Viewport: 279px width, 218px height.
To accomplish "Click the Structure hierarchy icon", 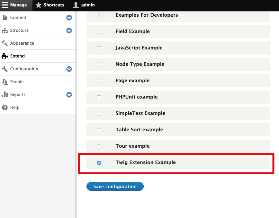I will coord(4,31).
